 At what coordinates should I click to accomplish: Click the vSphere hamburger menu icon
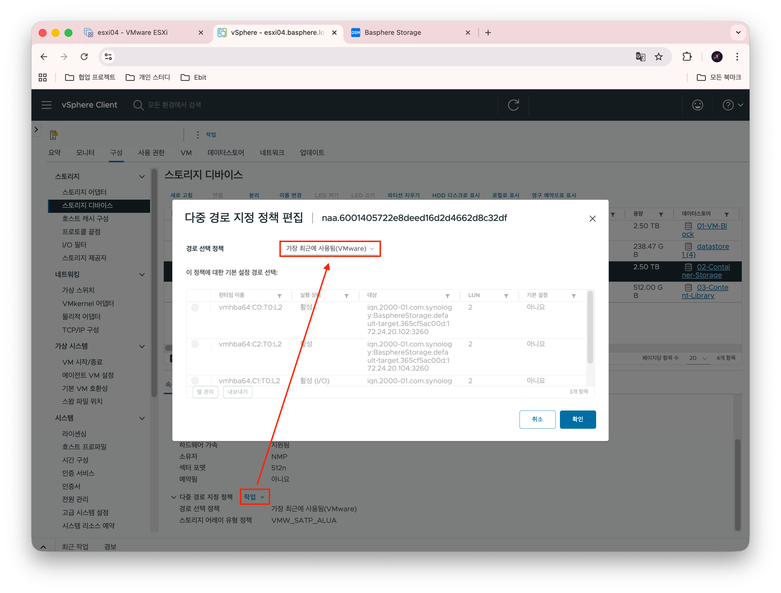pyautogui.click(x=46, y=105)
